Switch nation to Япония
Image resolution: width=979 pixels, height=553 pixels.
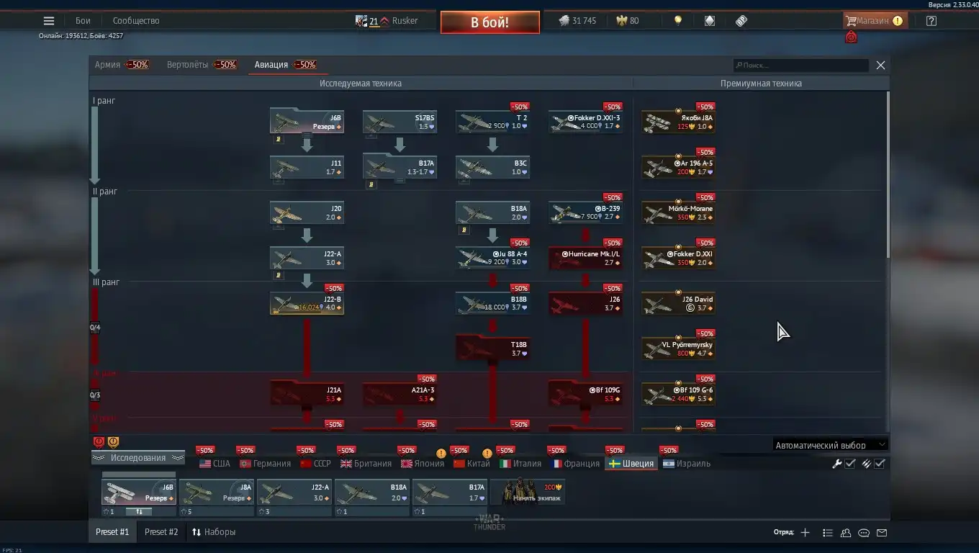tap(423, 464)
